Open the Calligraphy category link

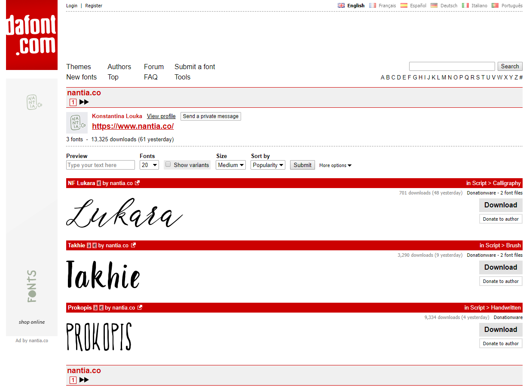pos(507,183)
